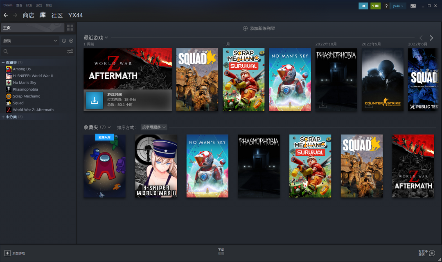The image size is (442, 262).
Task: Open the 帮助 menu
Action: (x=49, y=5)
